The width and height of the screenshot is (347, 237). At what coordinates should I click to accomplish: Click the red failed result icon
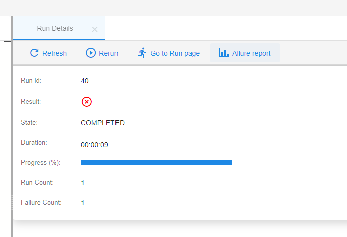click(x=87, y=102)
